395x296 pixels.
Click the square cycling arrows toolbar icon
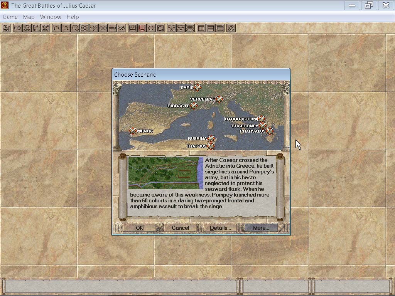tap(160, 28)
